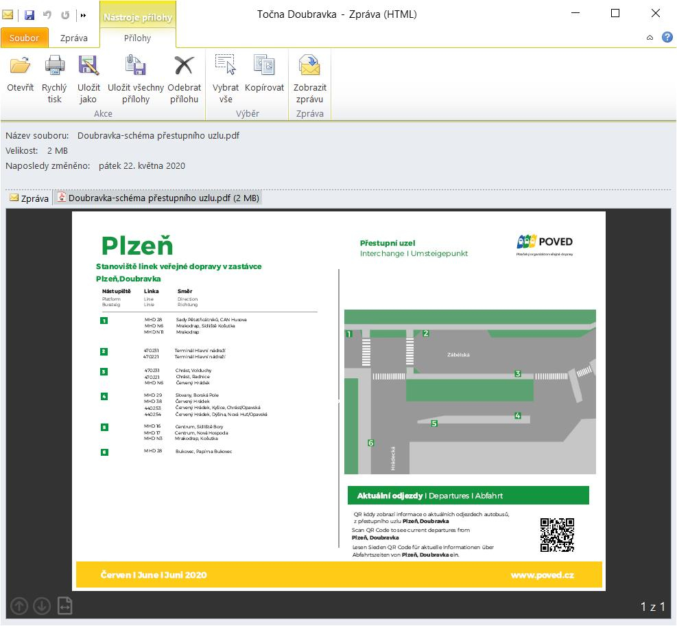Screen dimensions: 677x626
Task: Select the Doubravka-schéma přestupního uzlu.pdf attachment
Action: [158, 198]
